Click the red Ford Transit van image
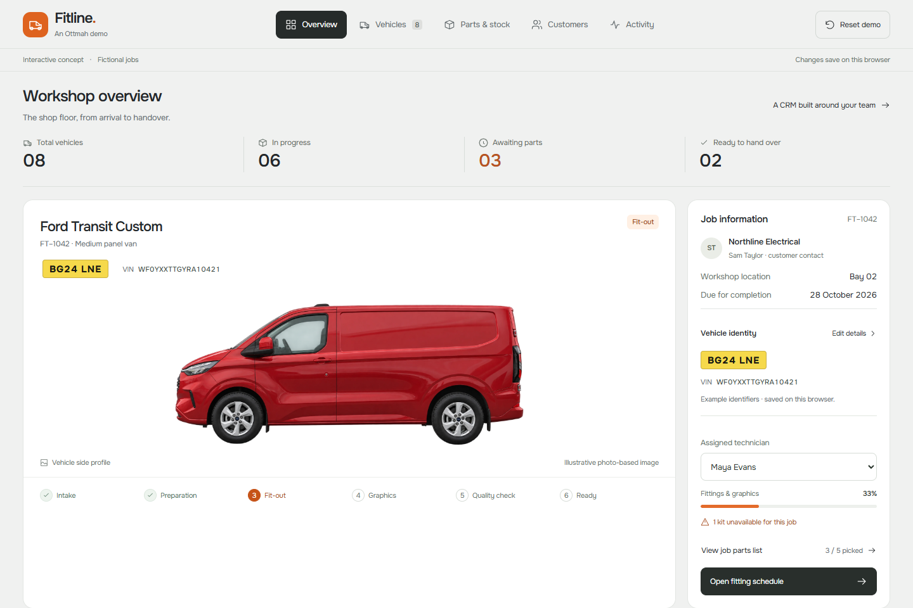This screenshot has width=913, height=608. click(349, 374)
